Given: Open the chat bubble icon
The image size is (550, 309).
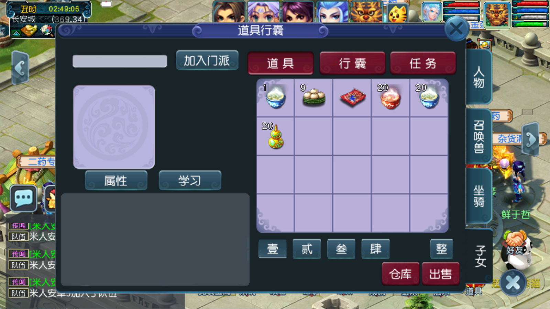Looking at the screenshot, I should tap(23, 198).
